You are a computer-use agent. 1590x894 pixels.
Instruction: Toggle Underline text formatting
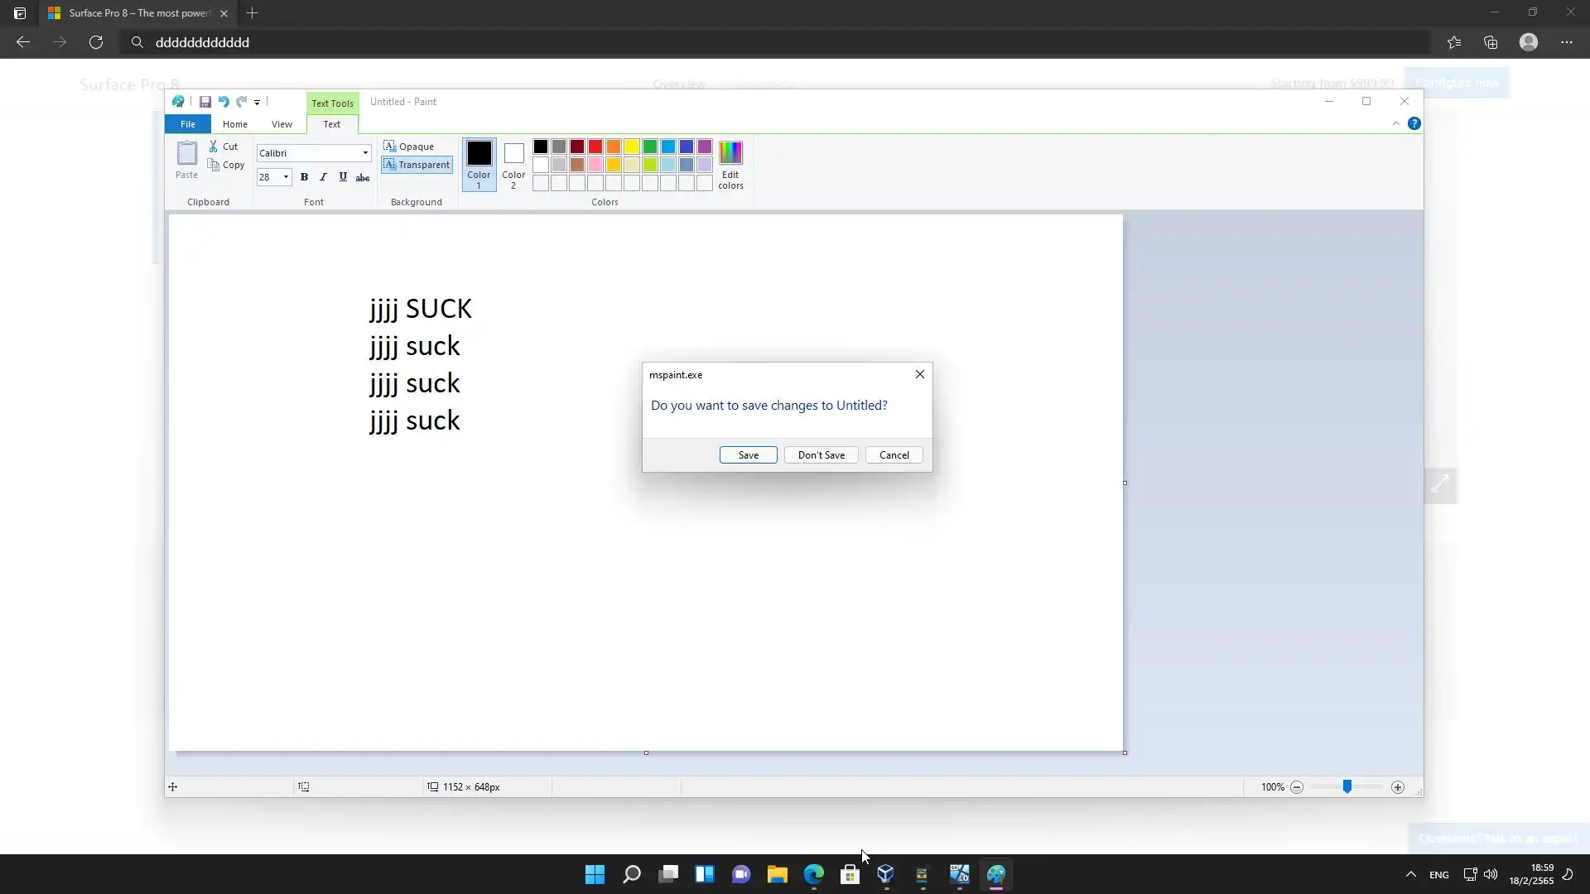(x=343, y=177)
